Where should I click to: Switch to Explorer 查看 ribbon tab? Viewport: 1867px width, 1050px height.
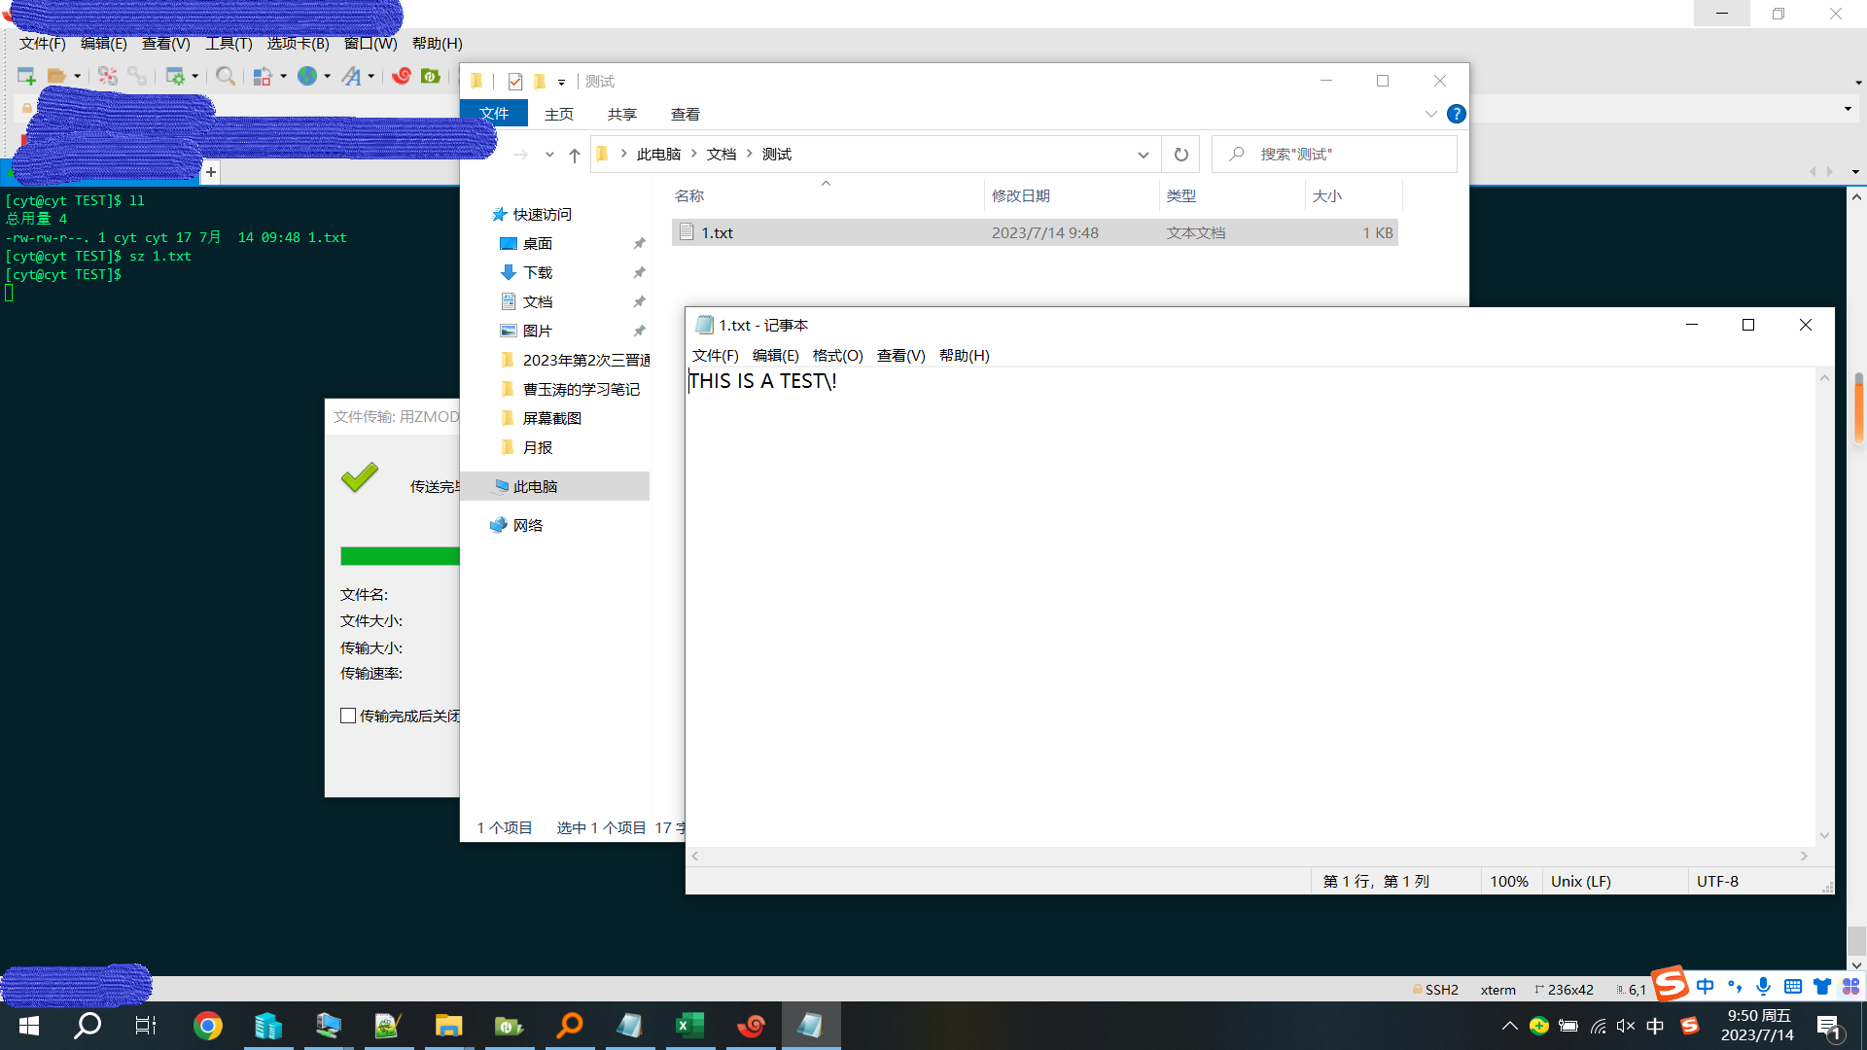pos(686,114)
